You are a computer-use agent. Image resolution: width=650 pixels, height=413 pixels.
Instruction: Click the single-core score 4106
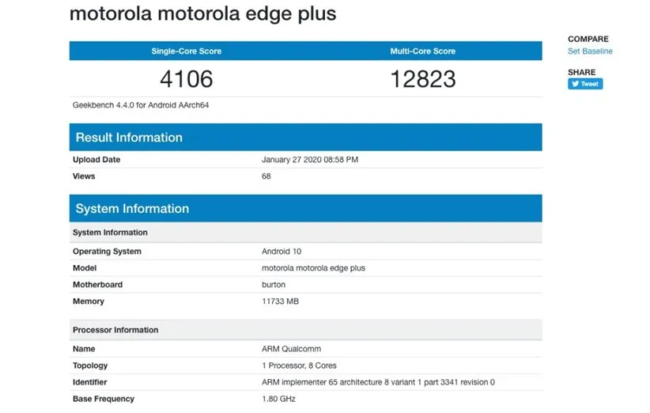point(187,79)
